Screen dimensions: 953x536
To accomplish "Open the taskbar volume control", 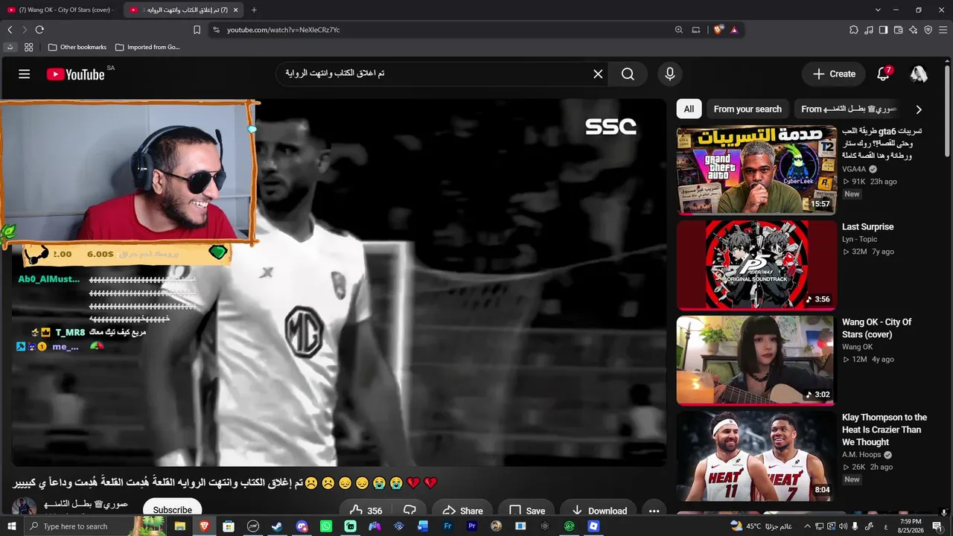I will point(843,526).
